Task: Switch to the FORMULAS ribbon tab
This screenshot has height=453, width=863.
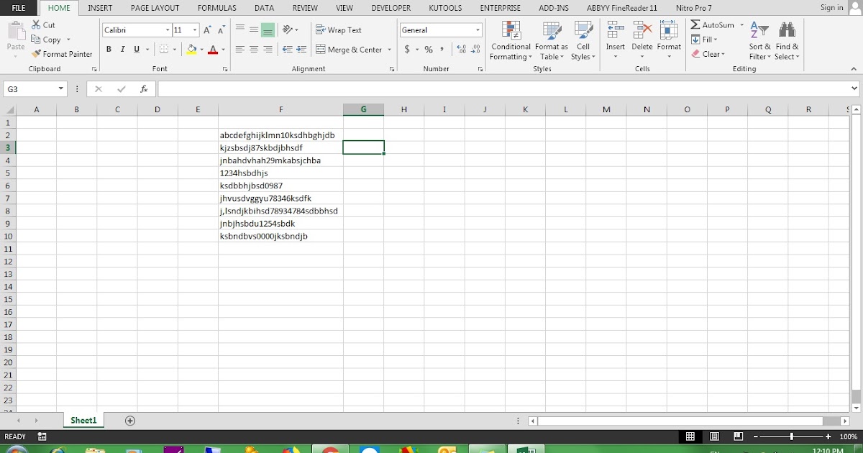Action: pos(216,8)
